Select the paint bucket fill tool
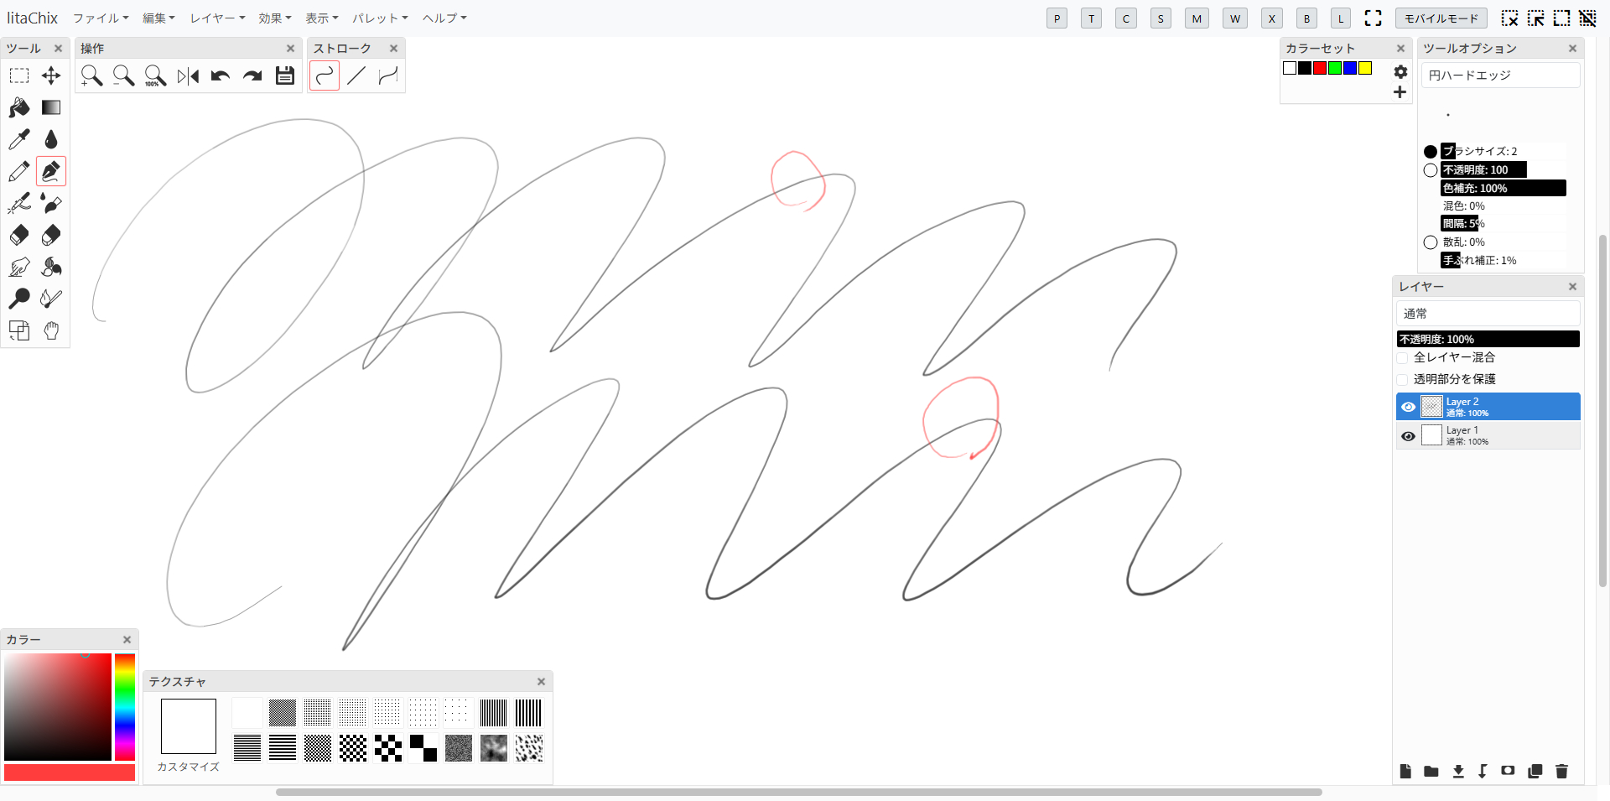 tap(18, 107)
